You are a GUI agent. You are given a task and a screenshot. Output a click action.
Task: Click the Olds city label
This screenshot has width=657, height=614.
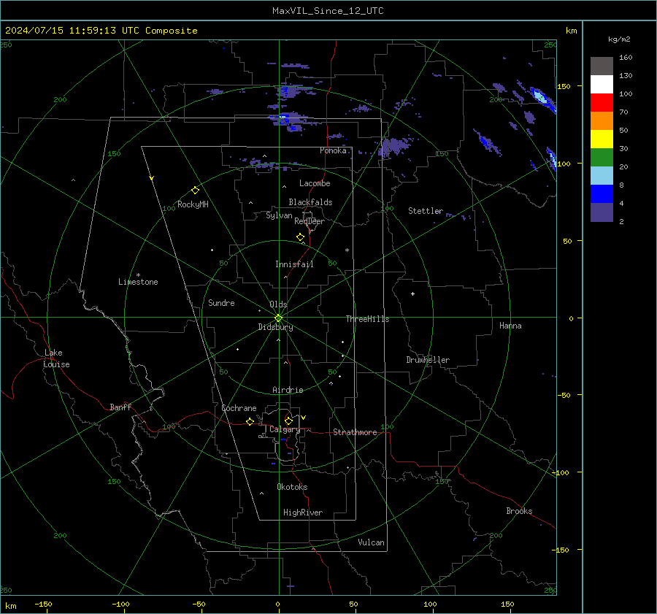278,304
